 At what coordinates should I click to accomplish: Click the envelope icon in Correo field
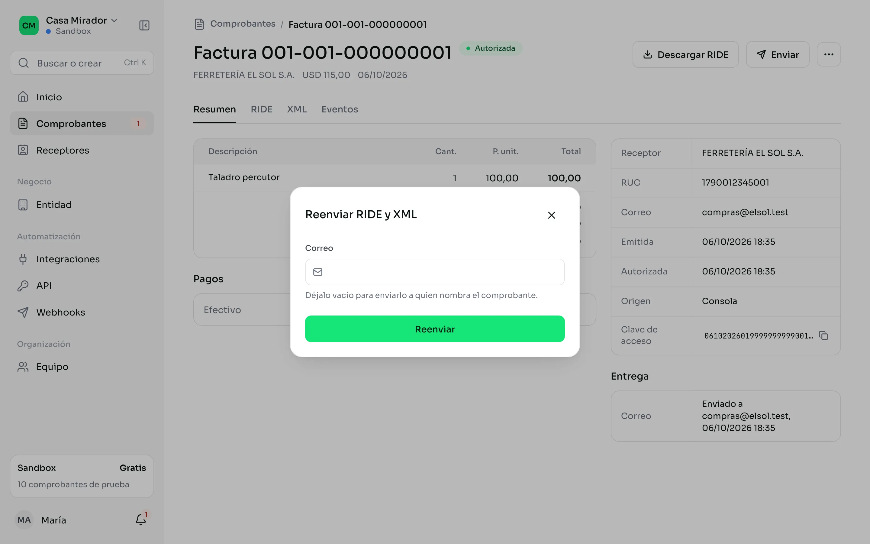point(318,272)
